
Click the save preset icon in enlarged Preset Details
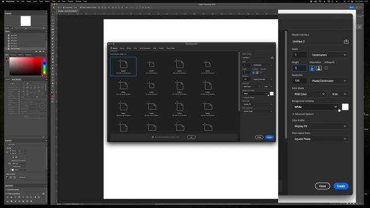point(346,42)
